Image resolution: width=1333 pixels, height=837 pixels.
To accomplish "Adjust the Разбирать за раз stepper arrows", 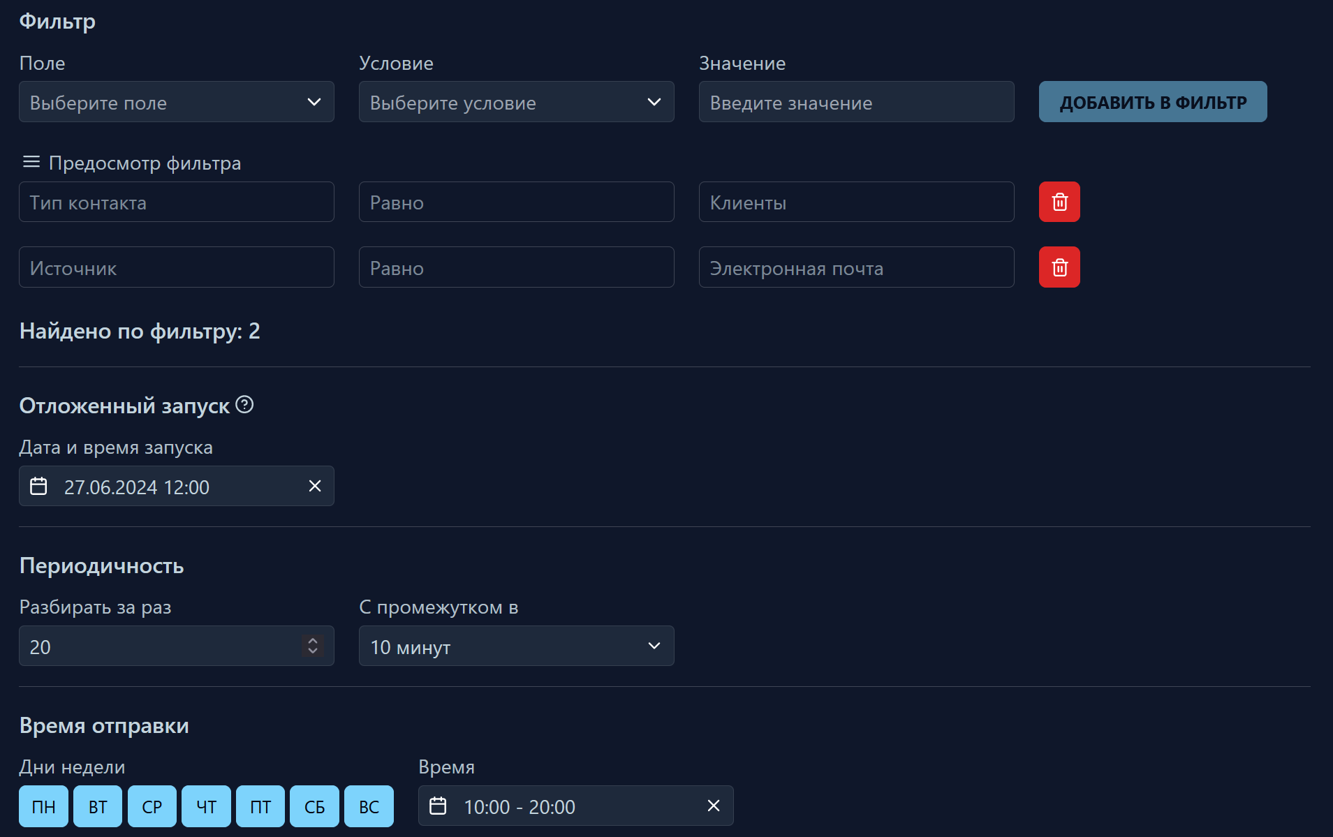I will click(x=313, y=646).
